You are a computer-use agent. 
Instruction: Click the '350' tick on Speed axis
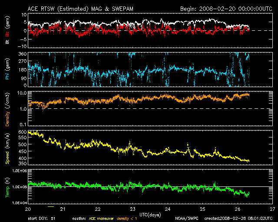(x=23, y=163)
